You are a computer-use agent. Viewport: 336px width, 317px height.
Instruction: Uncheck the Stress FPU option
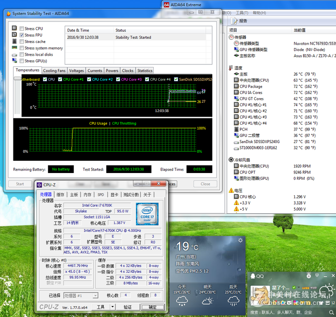tap(21, 35)
